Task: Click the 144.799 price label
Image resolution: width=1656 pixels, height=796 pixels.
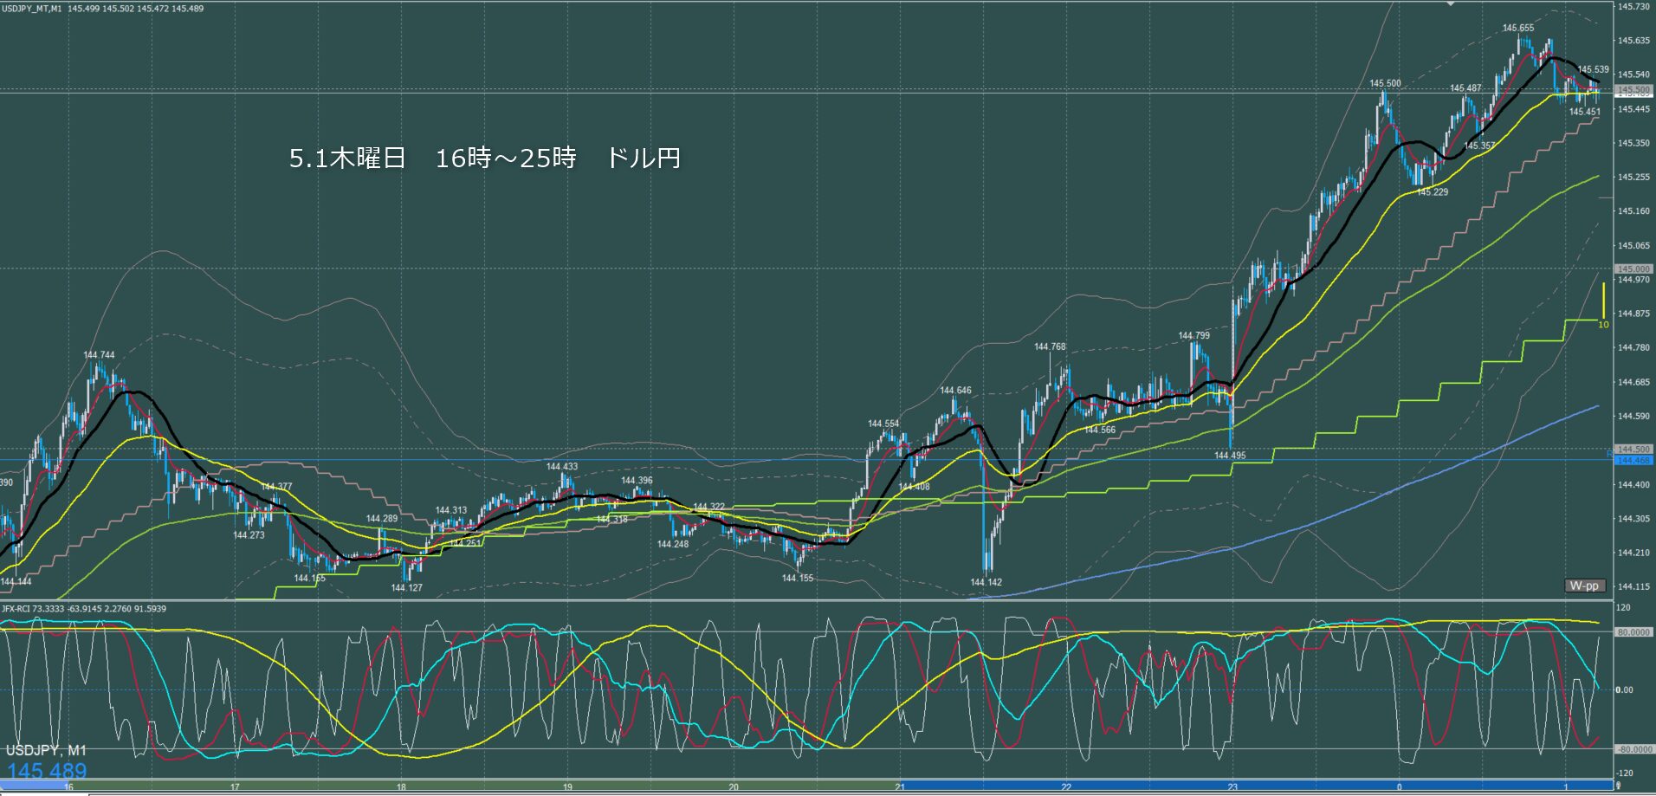Action: pos(1194,335)
